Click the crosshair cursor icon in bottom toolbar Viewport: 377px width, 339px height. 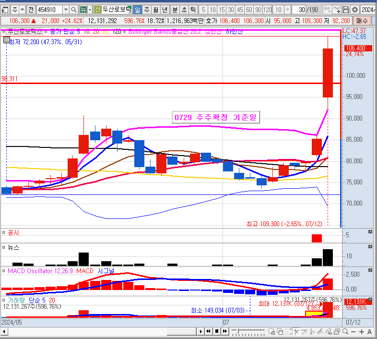point(296,332)
